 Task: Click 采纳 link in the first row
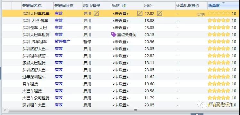201,15
